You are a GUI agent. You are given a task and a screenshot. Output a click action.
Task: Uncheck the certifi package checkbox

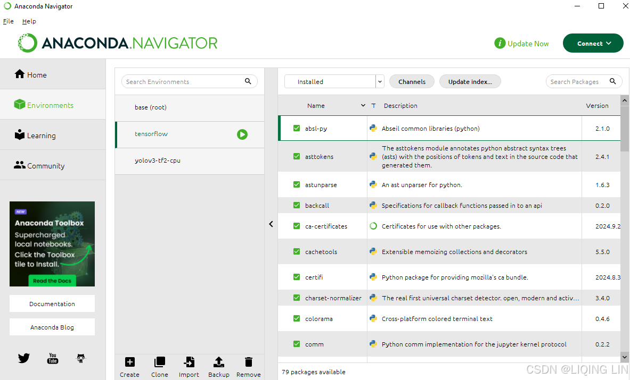click(x=297, y=277)
